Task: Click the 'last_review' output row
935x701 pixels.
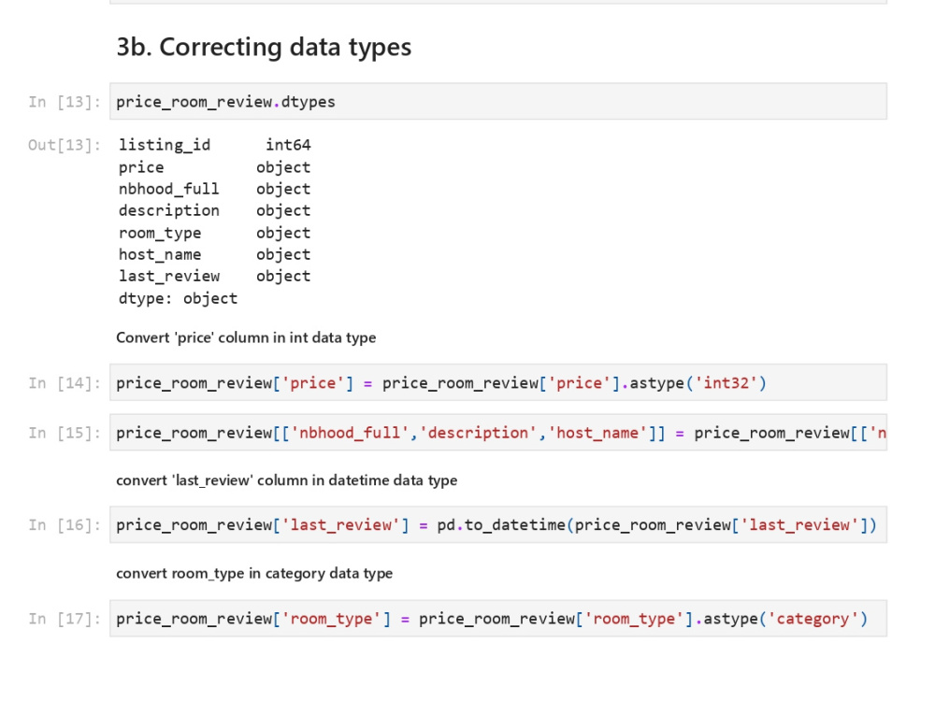Action: pos(215,276)
